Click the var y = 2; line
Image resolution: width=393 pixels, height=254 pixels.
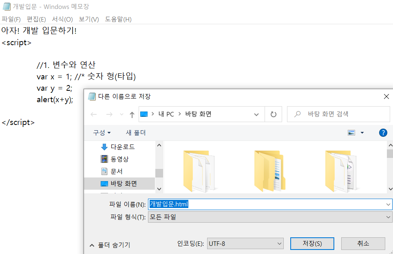click(54, 88)
